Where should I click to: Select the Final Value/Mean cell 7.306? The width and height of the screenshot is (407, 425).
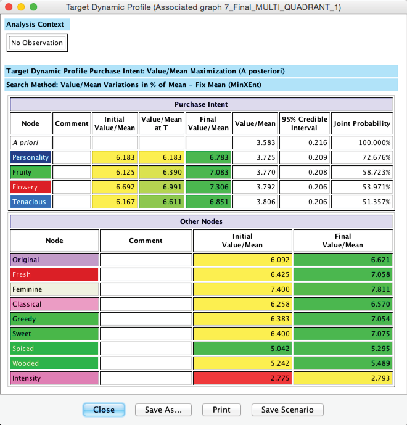pos(208,187)
